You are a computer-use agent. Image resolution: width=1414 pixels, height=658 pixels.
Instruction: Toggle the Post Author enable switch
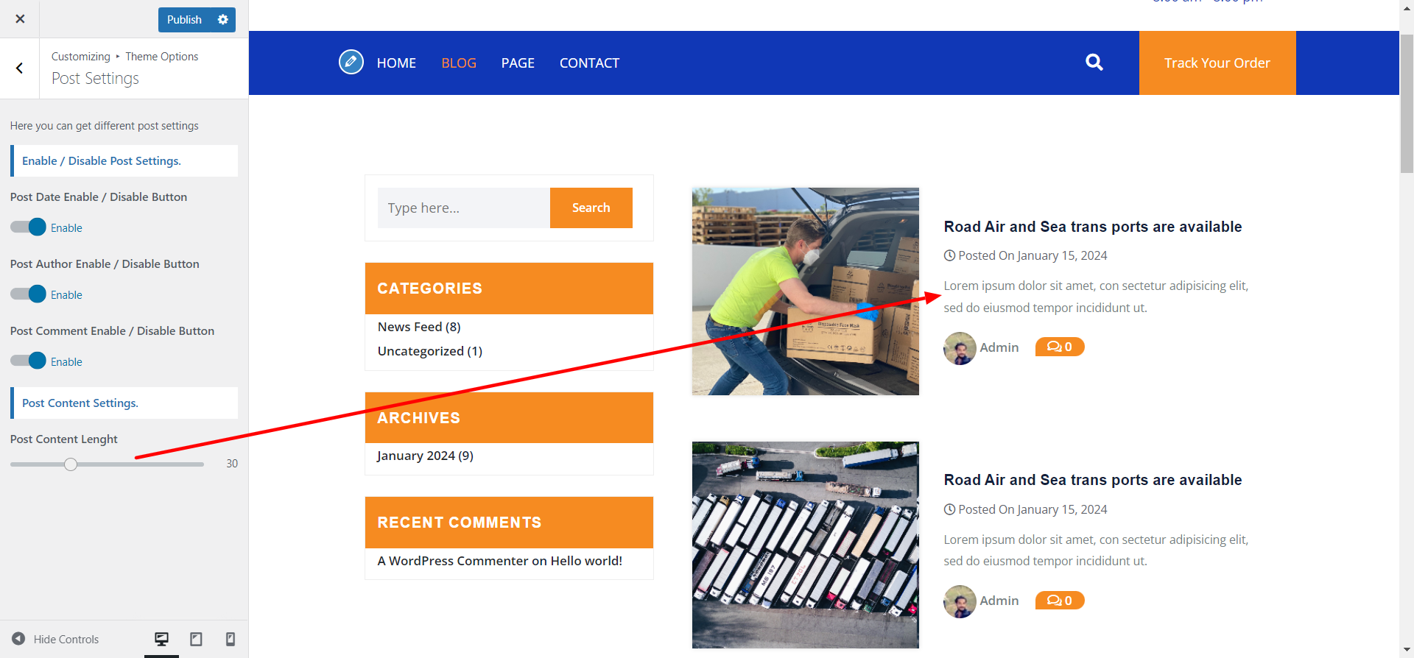(29, 294)
